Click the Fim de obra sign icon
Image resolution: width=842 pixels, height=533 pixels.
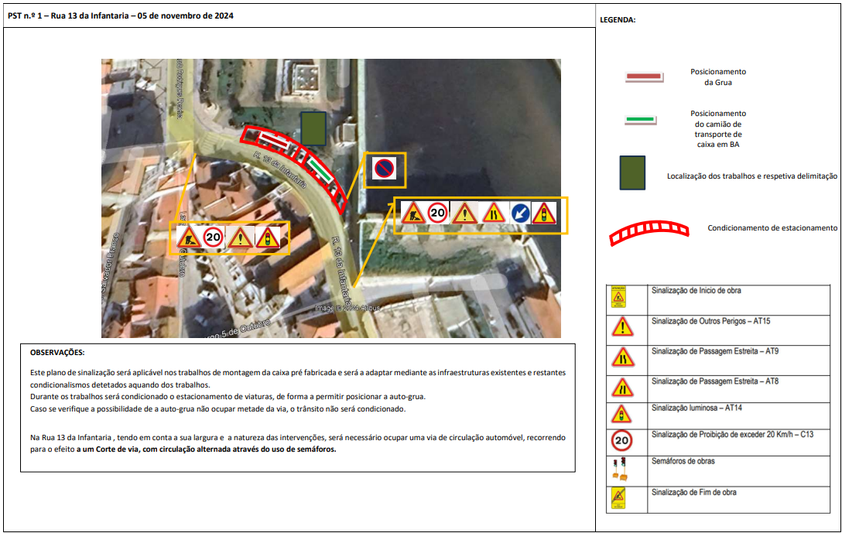coord(618,498)
